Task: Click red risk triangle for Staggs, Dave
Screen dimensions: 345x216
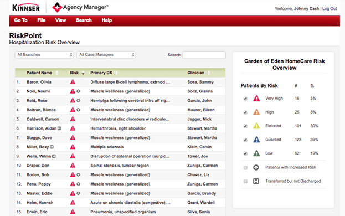Action: [x=73, y=138]
